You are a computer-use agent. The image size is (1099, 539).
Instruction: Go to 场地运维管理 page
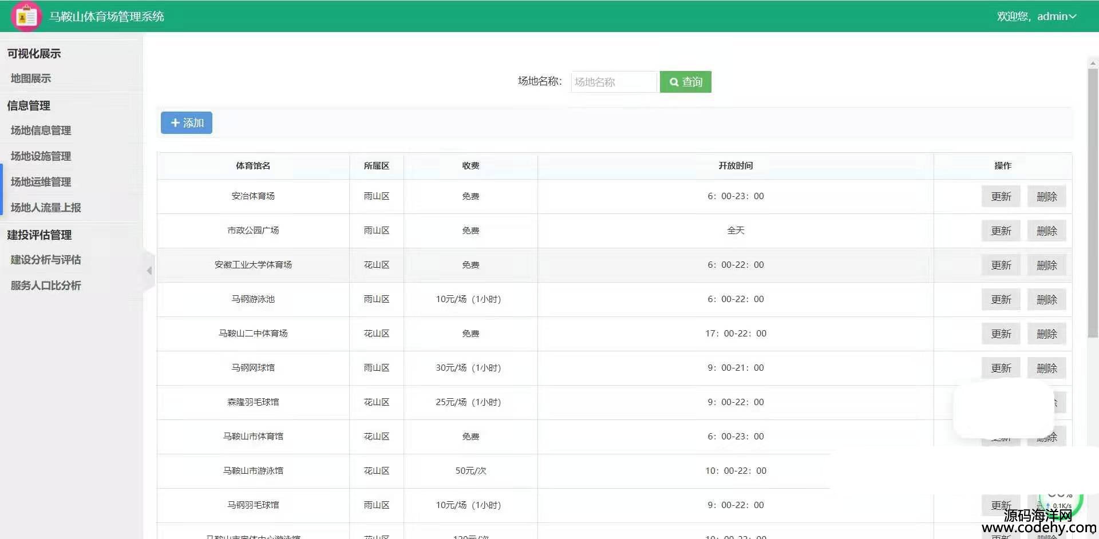click(41, 182)
